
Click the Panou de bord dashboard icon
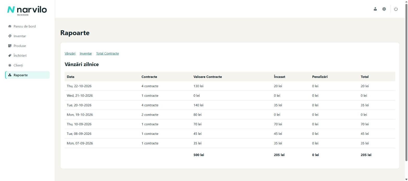click(x=10, y=26)
